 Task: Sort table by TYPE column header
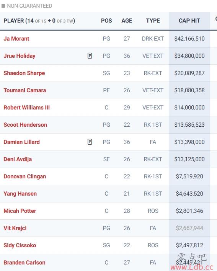coord(153,21)
